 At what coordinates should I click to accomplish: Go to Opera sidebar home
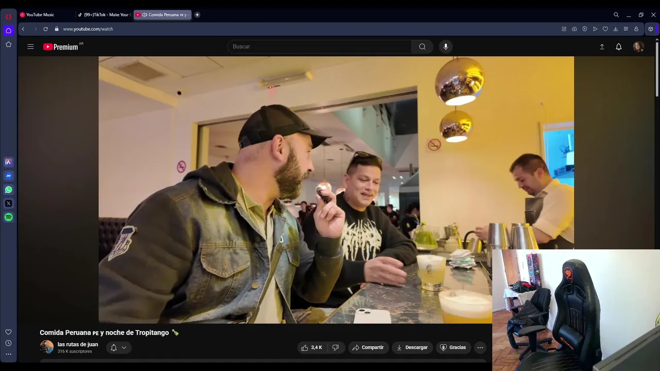pyautogui.click(x=8, y=30)
